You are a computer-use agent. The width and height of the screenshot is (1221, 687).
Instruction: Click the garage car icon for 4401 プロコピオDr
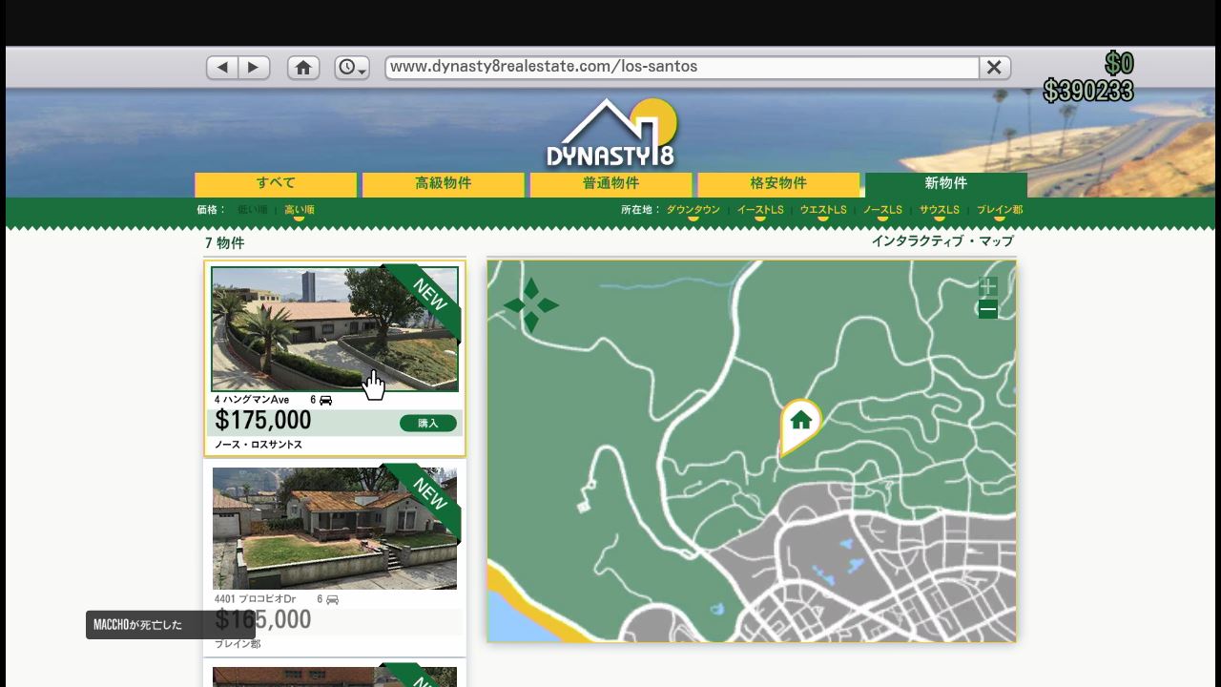[x=332, y=599]
